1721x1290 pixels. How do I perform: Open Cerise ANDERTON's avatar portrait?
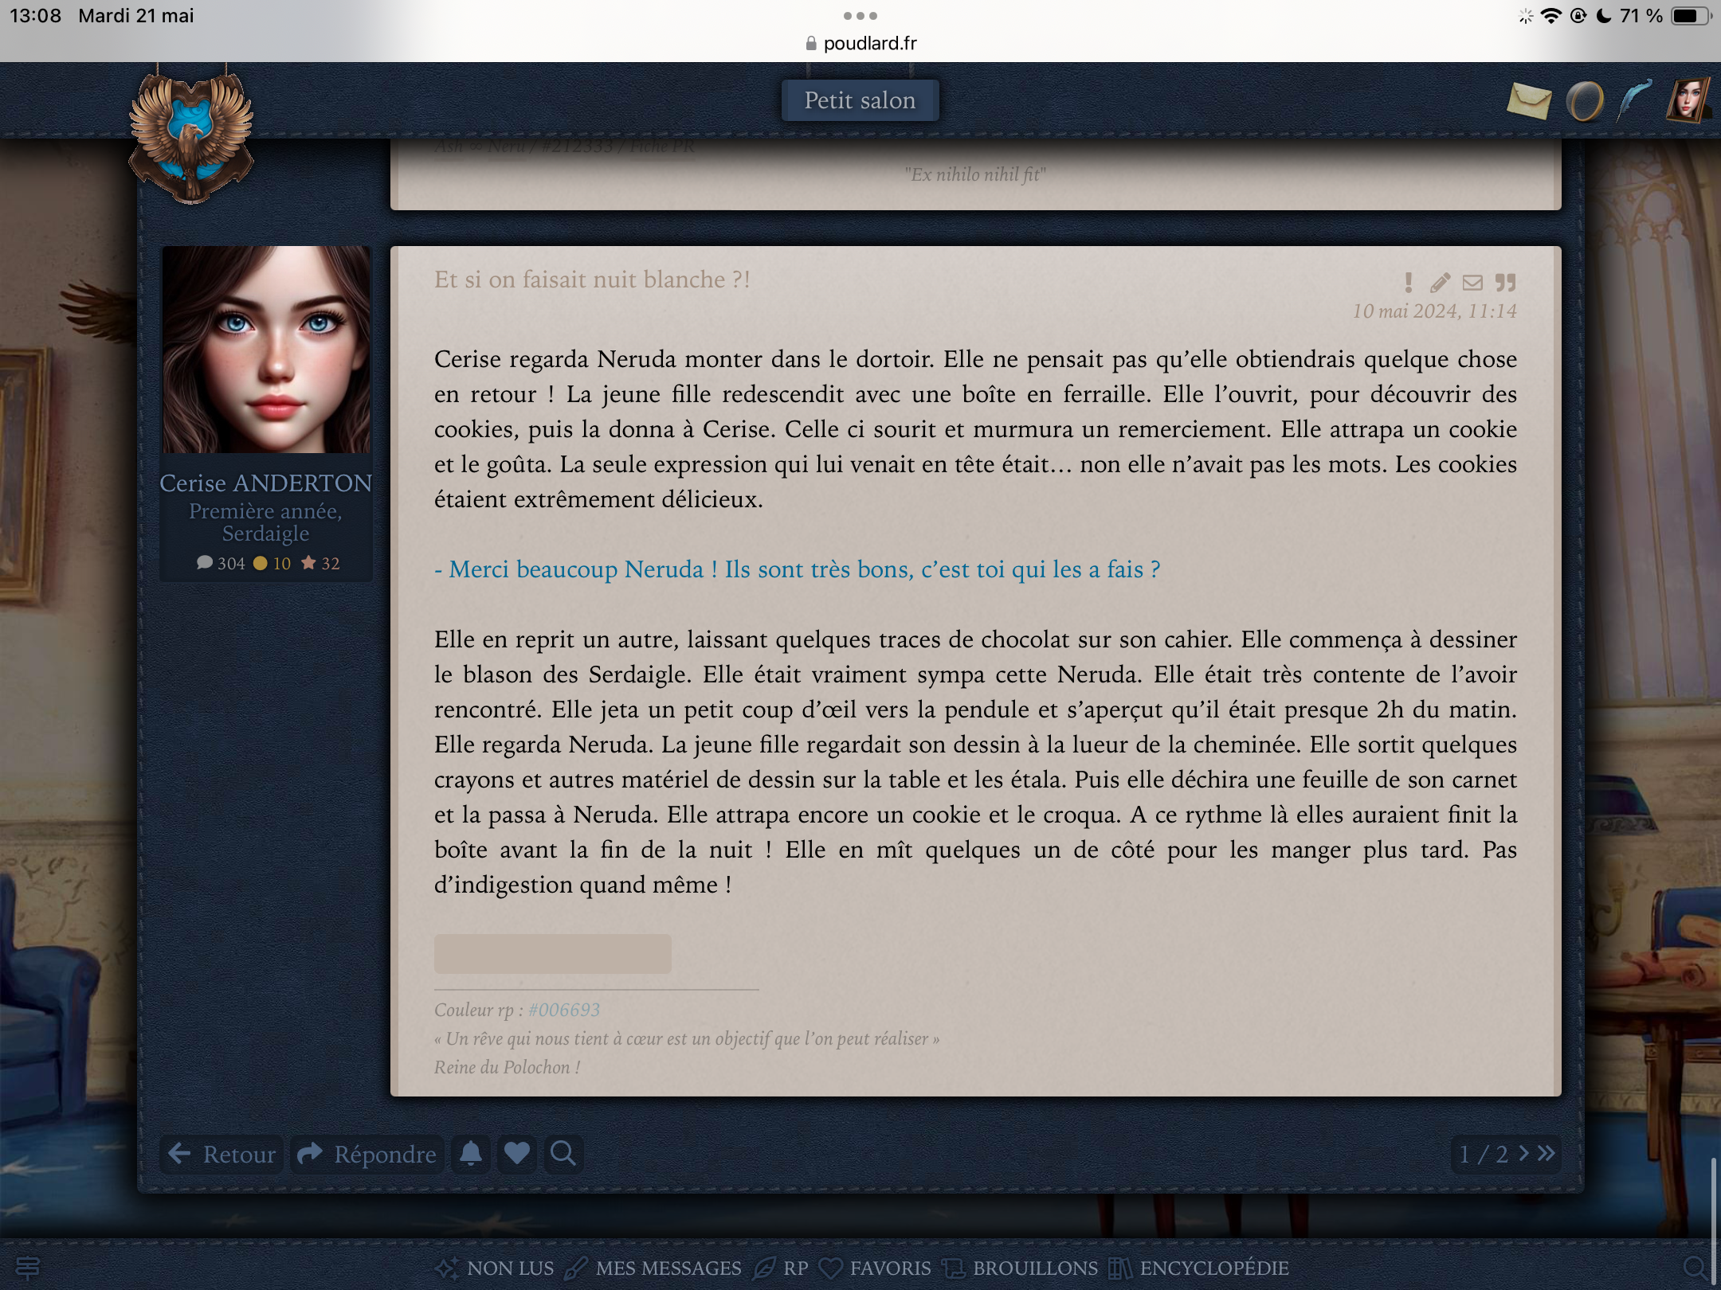tap(266, 350)
